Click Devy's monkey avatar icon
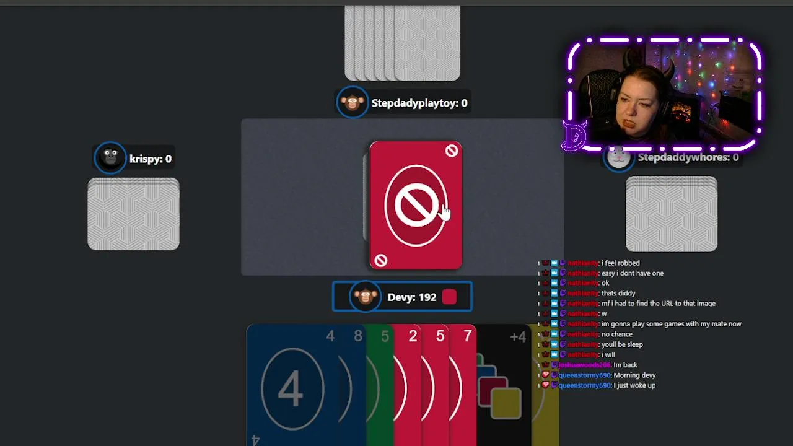The image size is (793, 446). [x=365, y=297]
